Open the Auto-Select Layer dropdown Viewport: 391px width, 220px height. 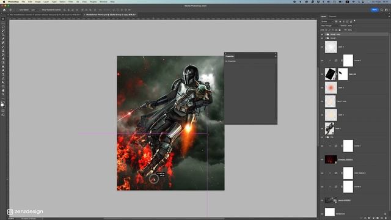(34, 10)
